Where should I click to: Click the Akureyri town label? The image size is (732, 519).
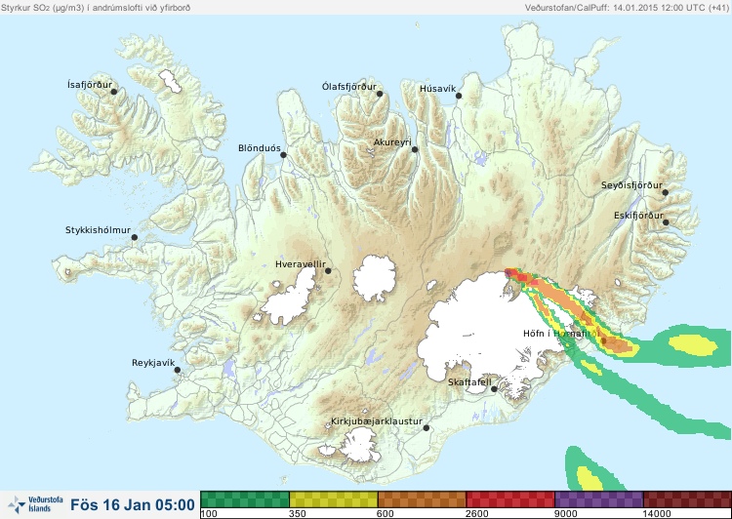tap(392, 142)
